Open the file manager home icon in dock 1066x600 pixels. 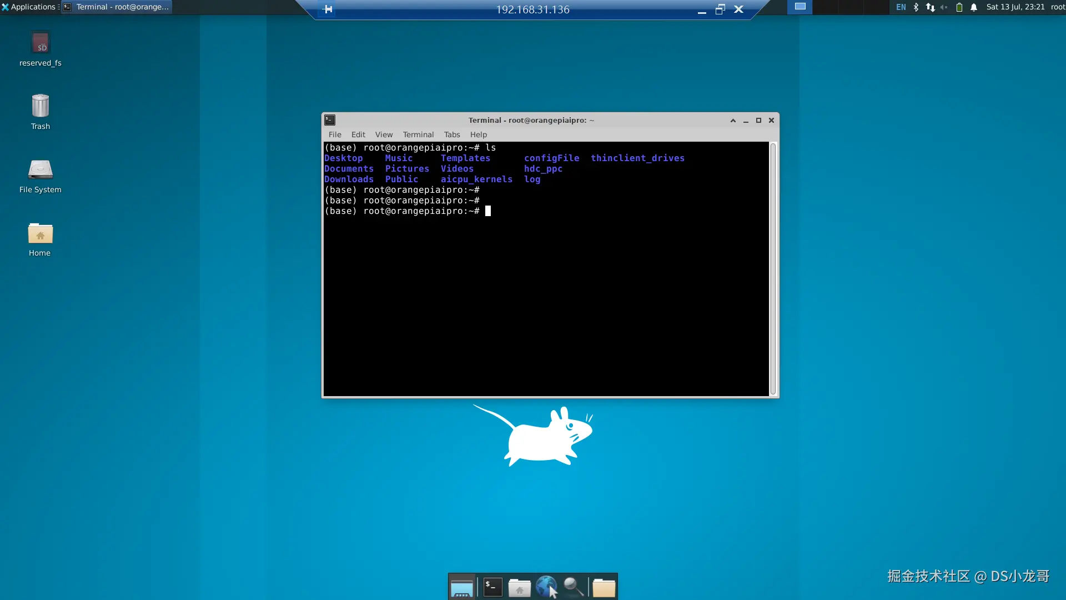click(519, 587)
